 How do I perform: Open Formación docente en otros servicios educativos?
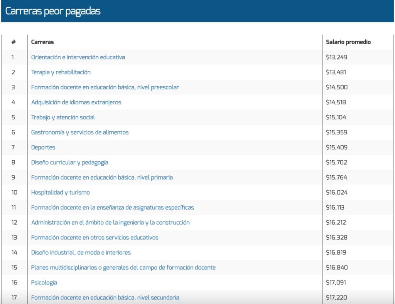point(95,237)
